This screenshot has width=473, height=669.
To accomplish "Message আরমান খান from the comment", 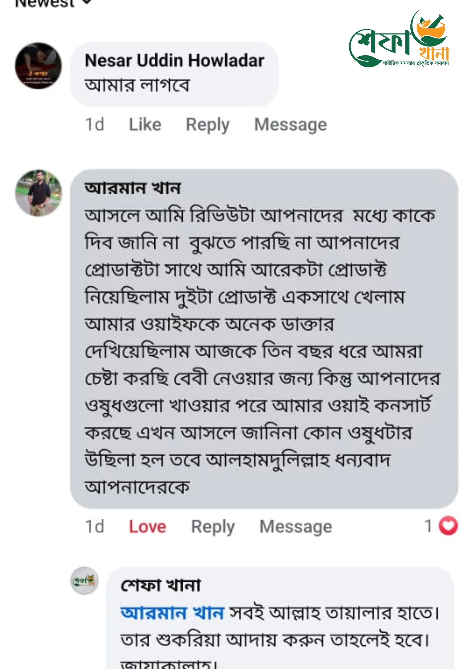I will (296, 527).
